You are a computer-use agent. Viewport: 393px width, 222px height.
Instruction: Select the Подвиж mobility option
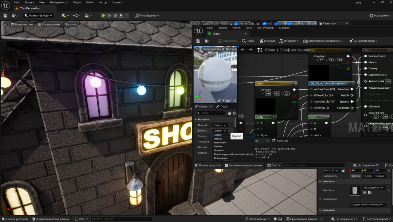coord(379,176)
